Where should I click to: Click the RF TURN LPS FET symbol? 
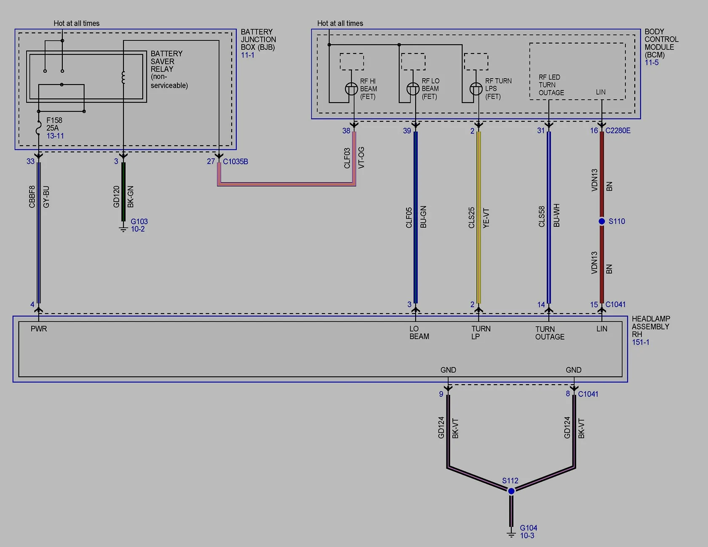coord(476,89)
